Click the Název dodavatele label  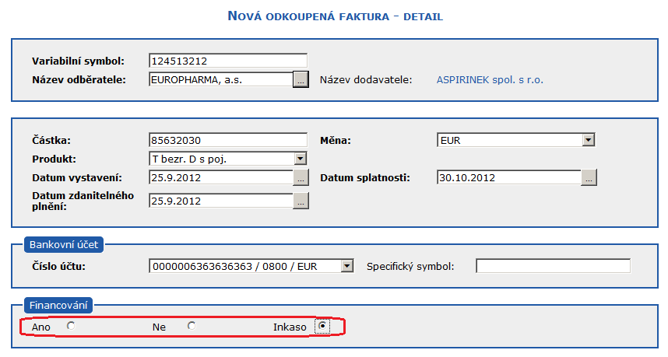pos(366,79)
